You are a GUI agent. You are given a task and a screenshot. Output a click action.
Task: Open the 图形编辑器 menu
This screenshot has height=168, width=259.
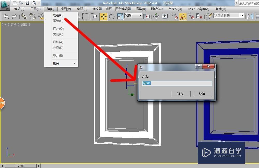point(123,9)
